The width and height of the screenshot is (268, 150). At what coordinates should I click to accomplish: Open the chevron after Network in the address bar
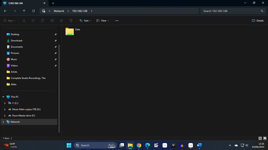pyautogui.click(x=68, y=11)
